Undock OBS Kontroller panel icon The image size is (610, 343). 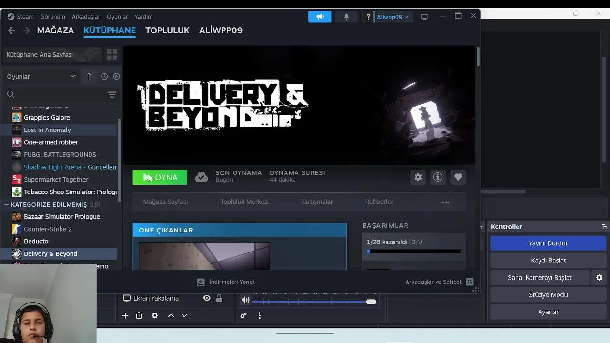604,227
